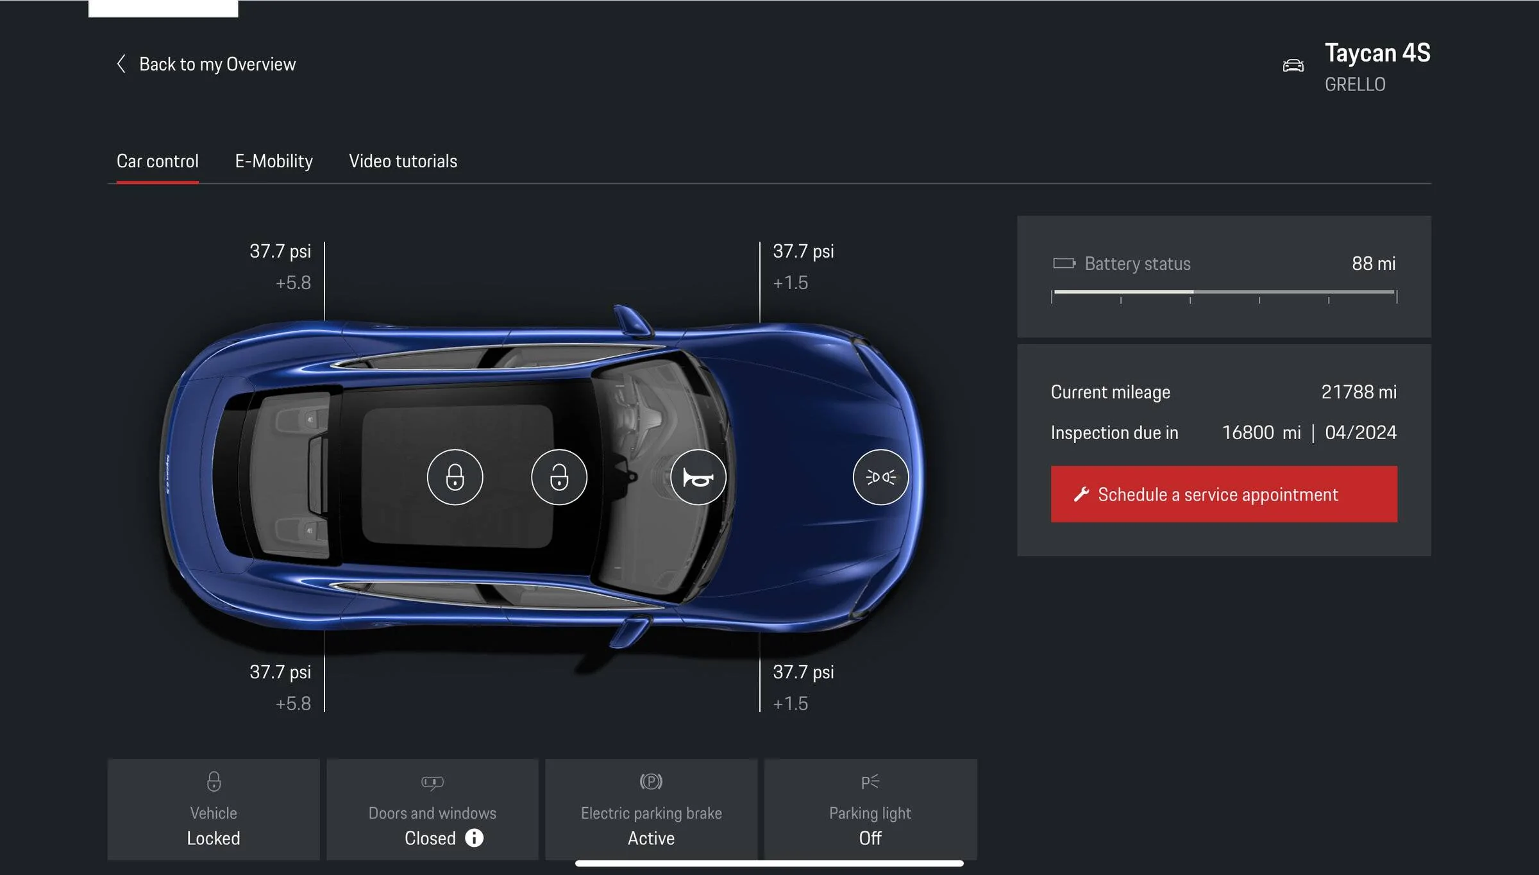
Task: Click the Doors and windows car icon
Action: point(432,782)
